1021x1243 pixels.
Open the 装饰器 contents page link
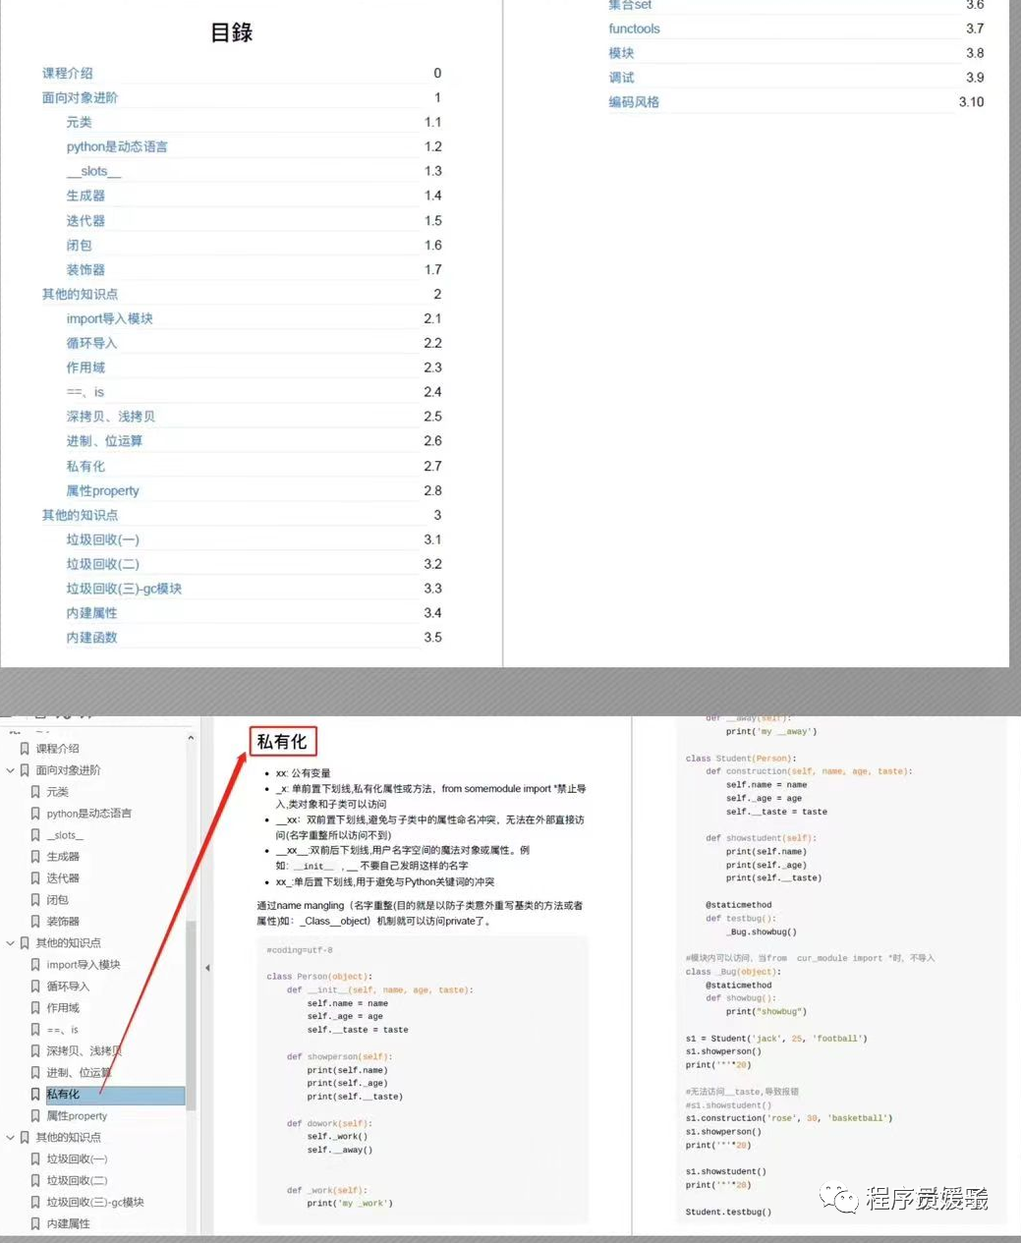pos(85,269)
